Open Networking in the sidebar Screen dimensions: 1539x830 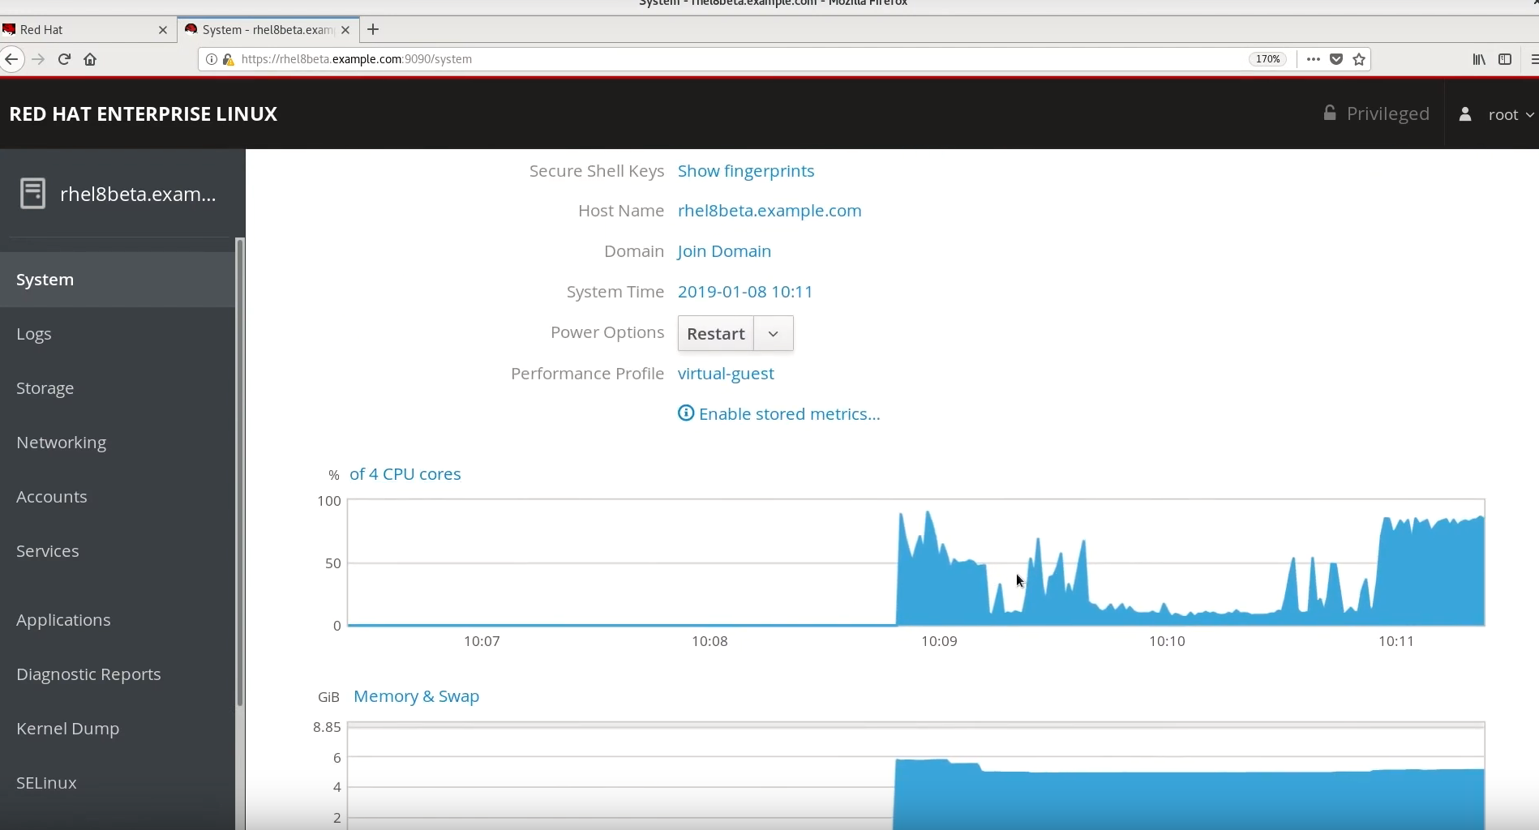point(118,443)
